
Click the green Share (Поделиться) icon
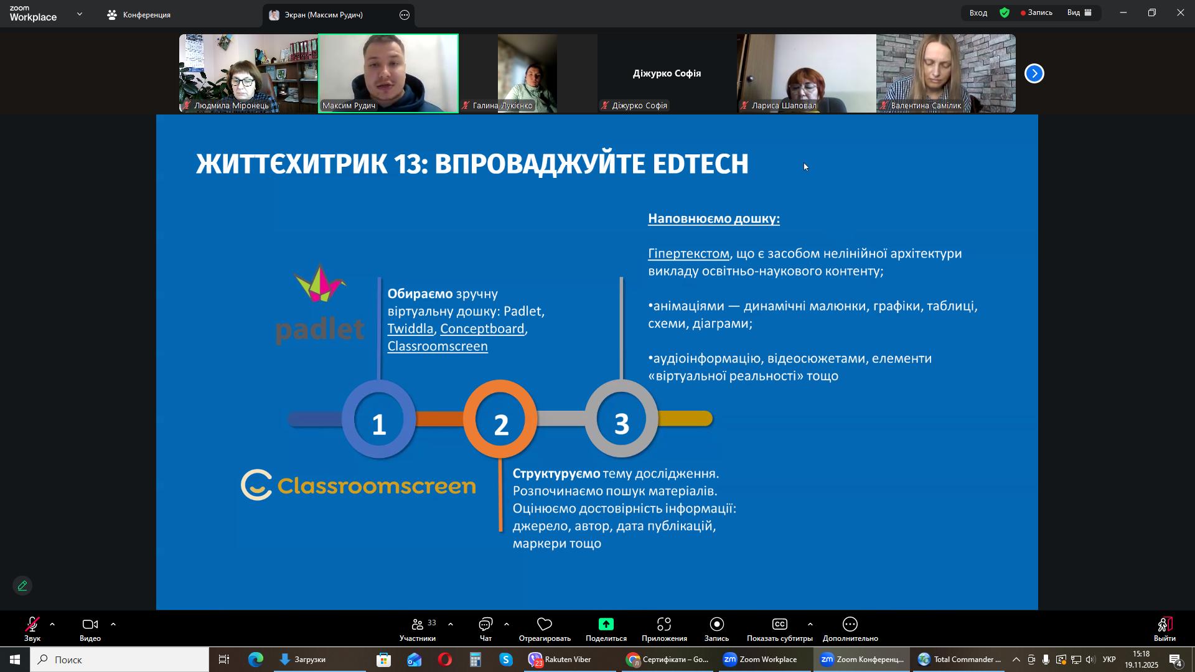pos(606,625)
